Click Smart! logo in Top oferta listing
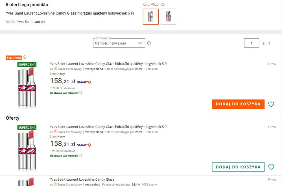282x186 pixels. [x=84, y=82]
